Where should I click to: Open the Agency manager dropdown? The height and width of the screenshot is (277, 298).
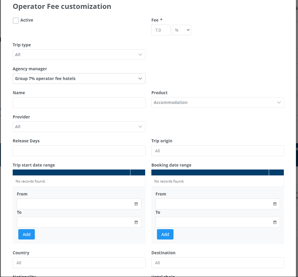pos(79,79)
